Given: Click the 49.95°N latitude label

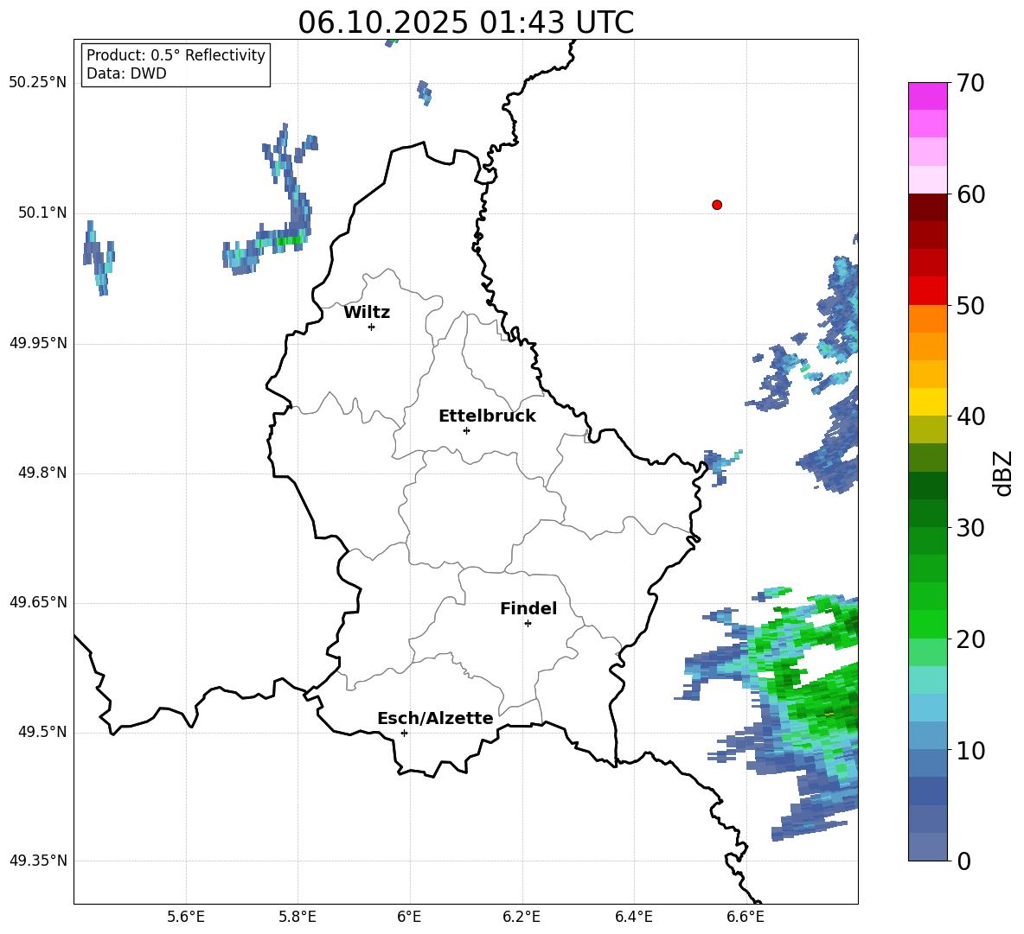Looking at the screenshot, I should click(x=37, y=343).
